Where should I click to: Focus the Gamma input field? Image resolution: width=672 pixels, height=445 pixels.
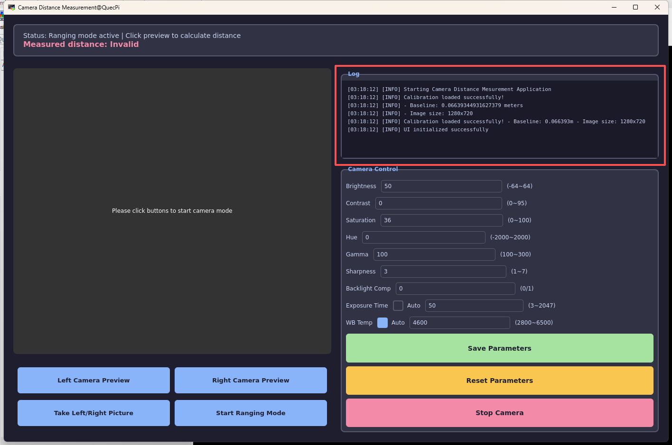[434, 254]
